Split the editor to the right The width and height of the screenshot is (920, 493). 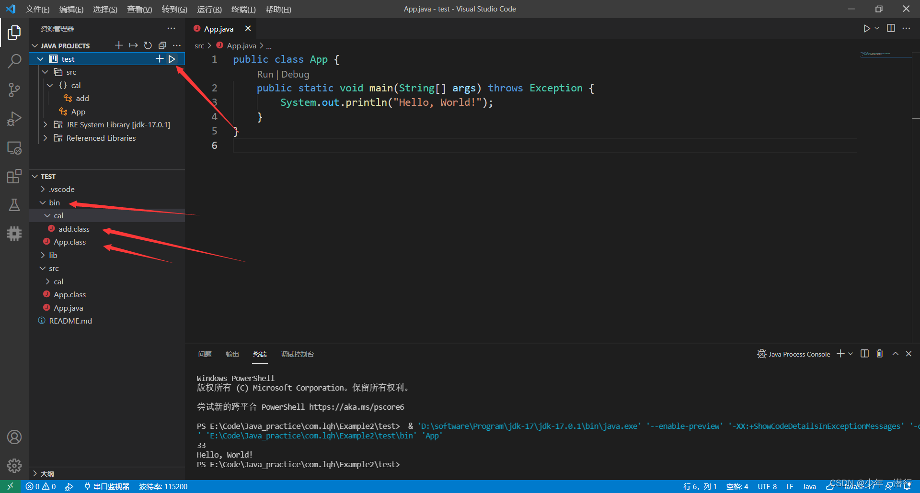891,28
